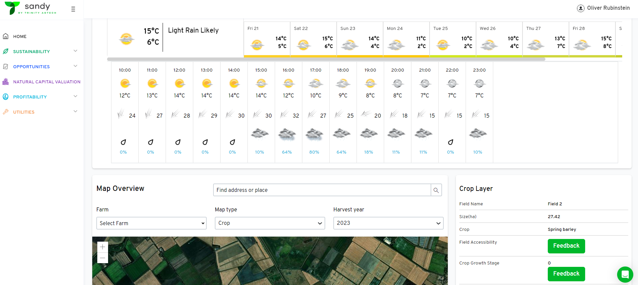Click the 15:00 wind direction icon
Viewport: 638px width, 285px height.
point(257,114)
